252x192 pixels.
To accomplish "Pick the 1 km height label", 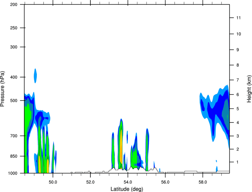I will tap(238, 162).
